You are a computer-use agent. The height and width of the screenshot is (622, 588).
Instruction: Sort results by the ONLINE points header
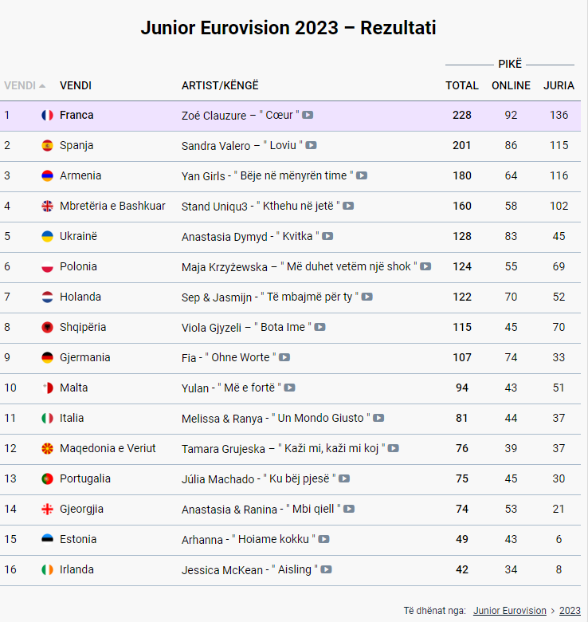click(x=511, y=85)
